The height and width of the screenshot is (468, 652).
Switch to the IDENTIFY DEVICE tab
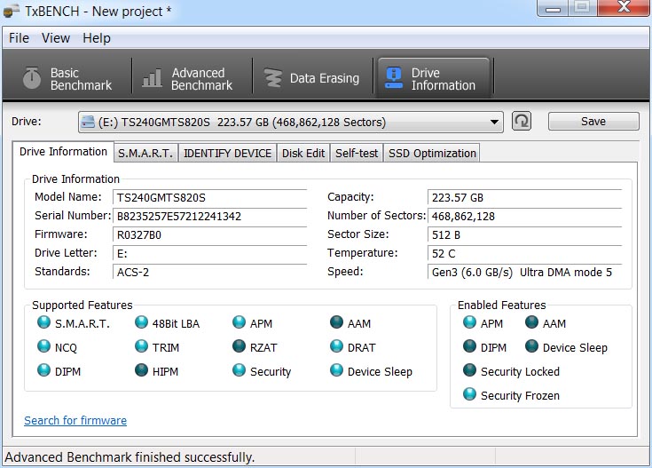227,154
